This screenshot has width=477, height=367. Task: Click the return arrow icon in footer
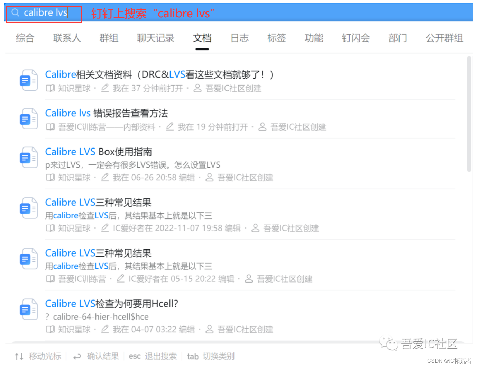click(x=77, y=356)
